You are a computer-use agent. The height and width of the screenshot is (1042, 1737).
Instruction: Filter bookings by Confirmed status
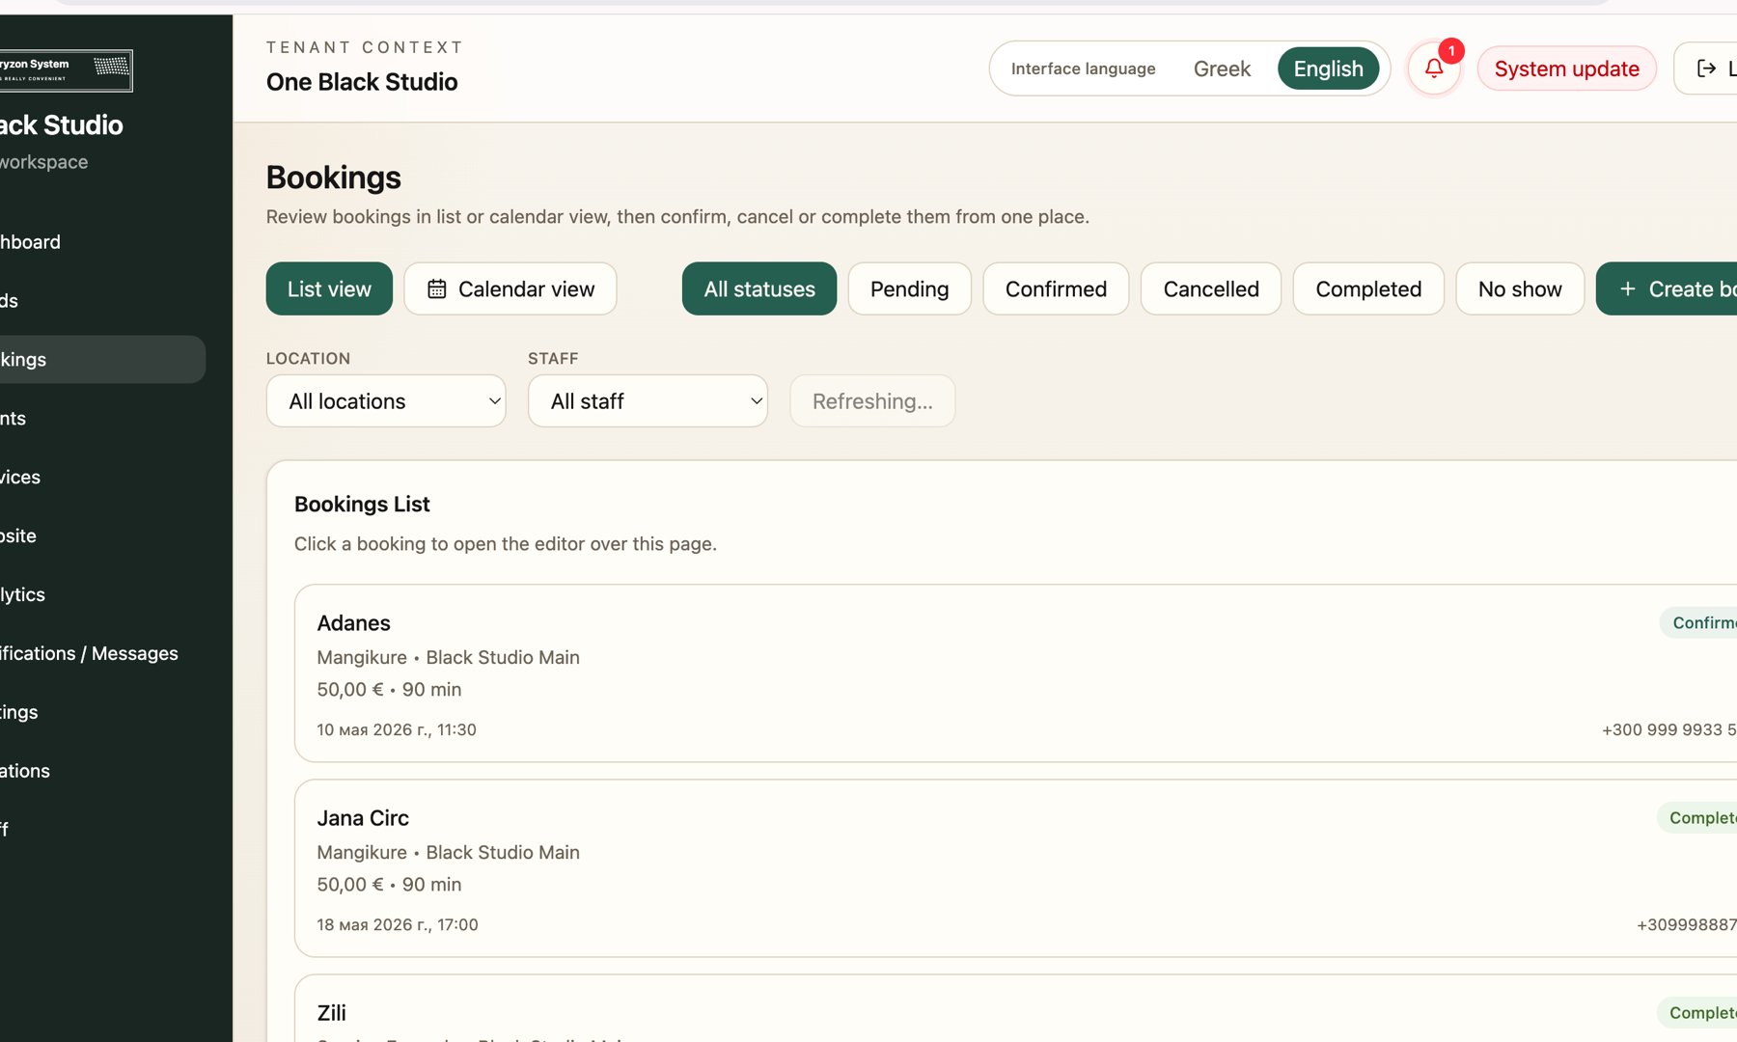point(1056,288)
